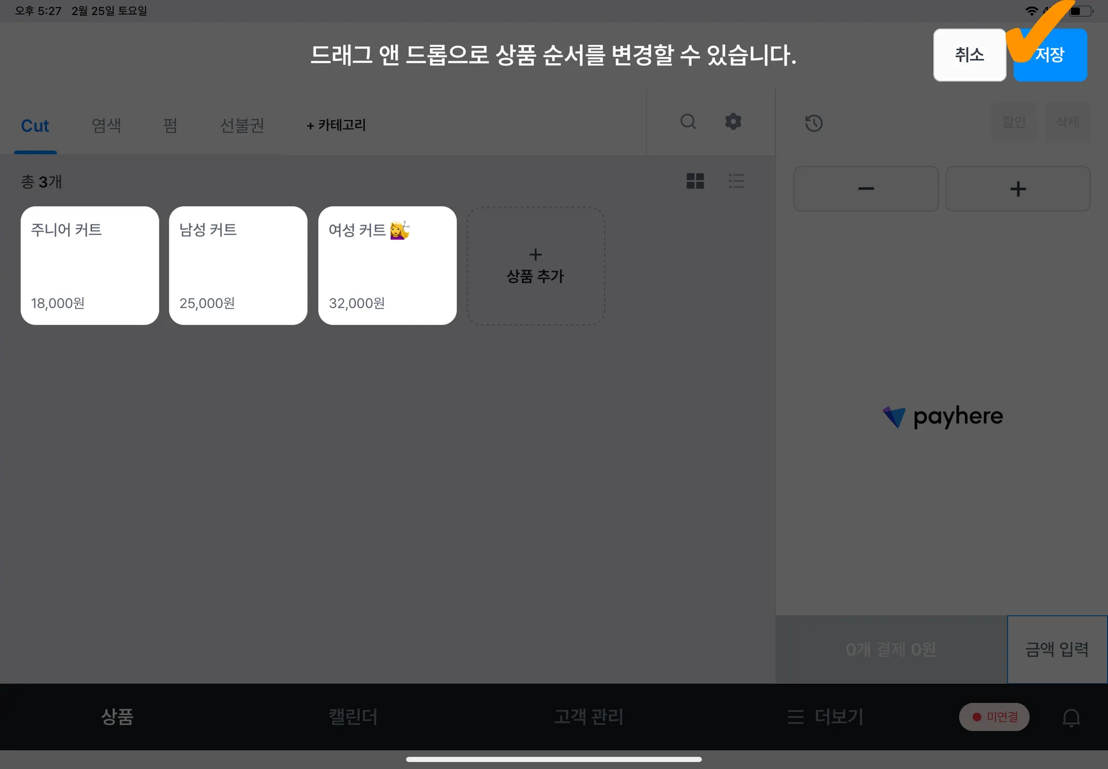Switch to list view layout
The image size is (1108, 769).
point(736,181)
